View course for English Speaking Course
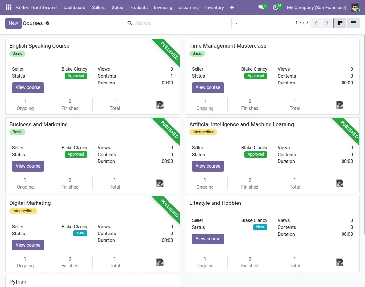Image resolution: width=365 pixels, height=287 pixels. [28, 88]
